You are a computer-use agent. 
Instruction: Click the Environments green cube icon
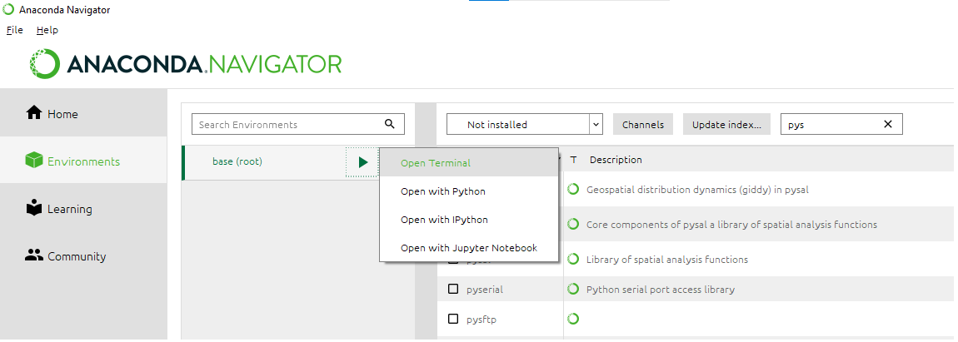pyautogui.click(x=33, y=161)
